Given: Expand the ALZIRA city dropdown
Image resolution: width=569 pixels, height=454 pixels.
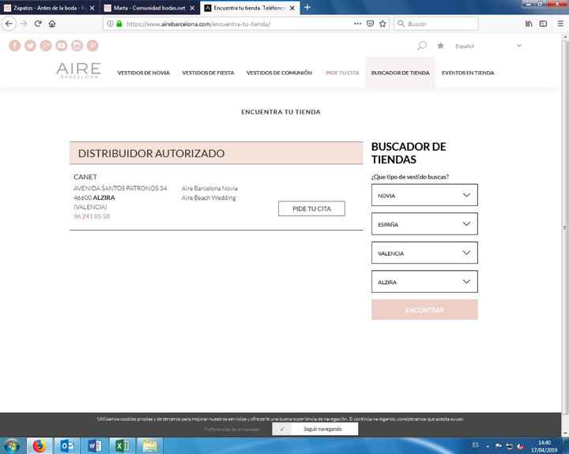Looking at the screenshot, I should (424, 282).
